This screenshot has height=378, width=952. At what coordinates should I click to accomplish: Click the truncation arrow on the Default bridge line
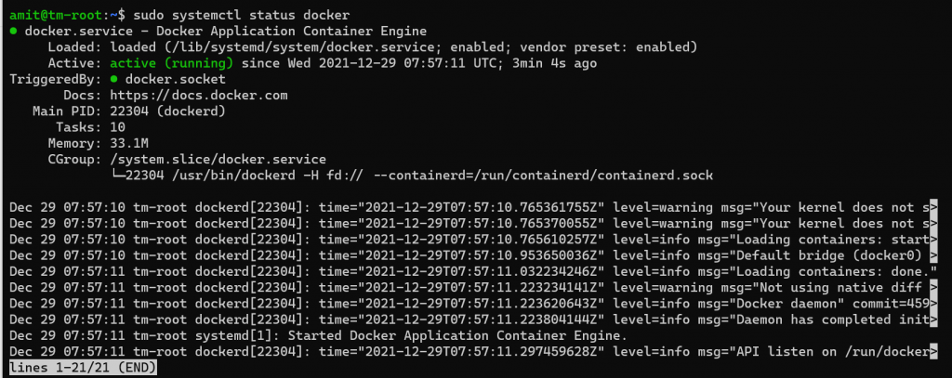coord(933,255)
